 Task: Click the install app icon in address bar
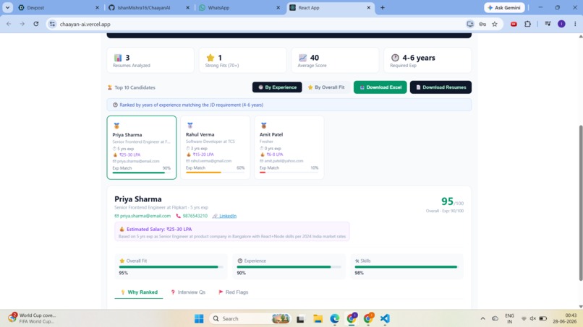point(470,24)
